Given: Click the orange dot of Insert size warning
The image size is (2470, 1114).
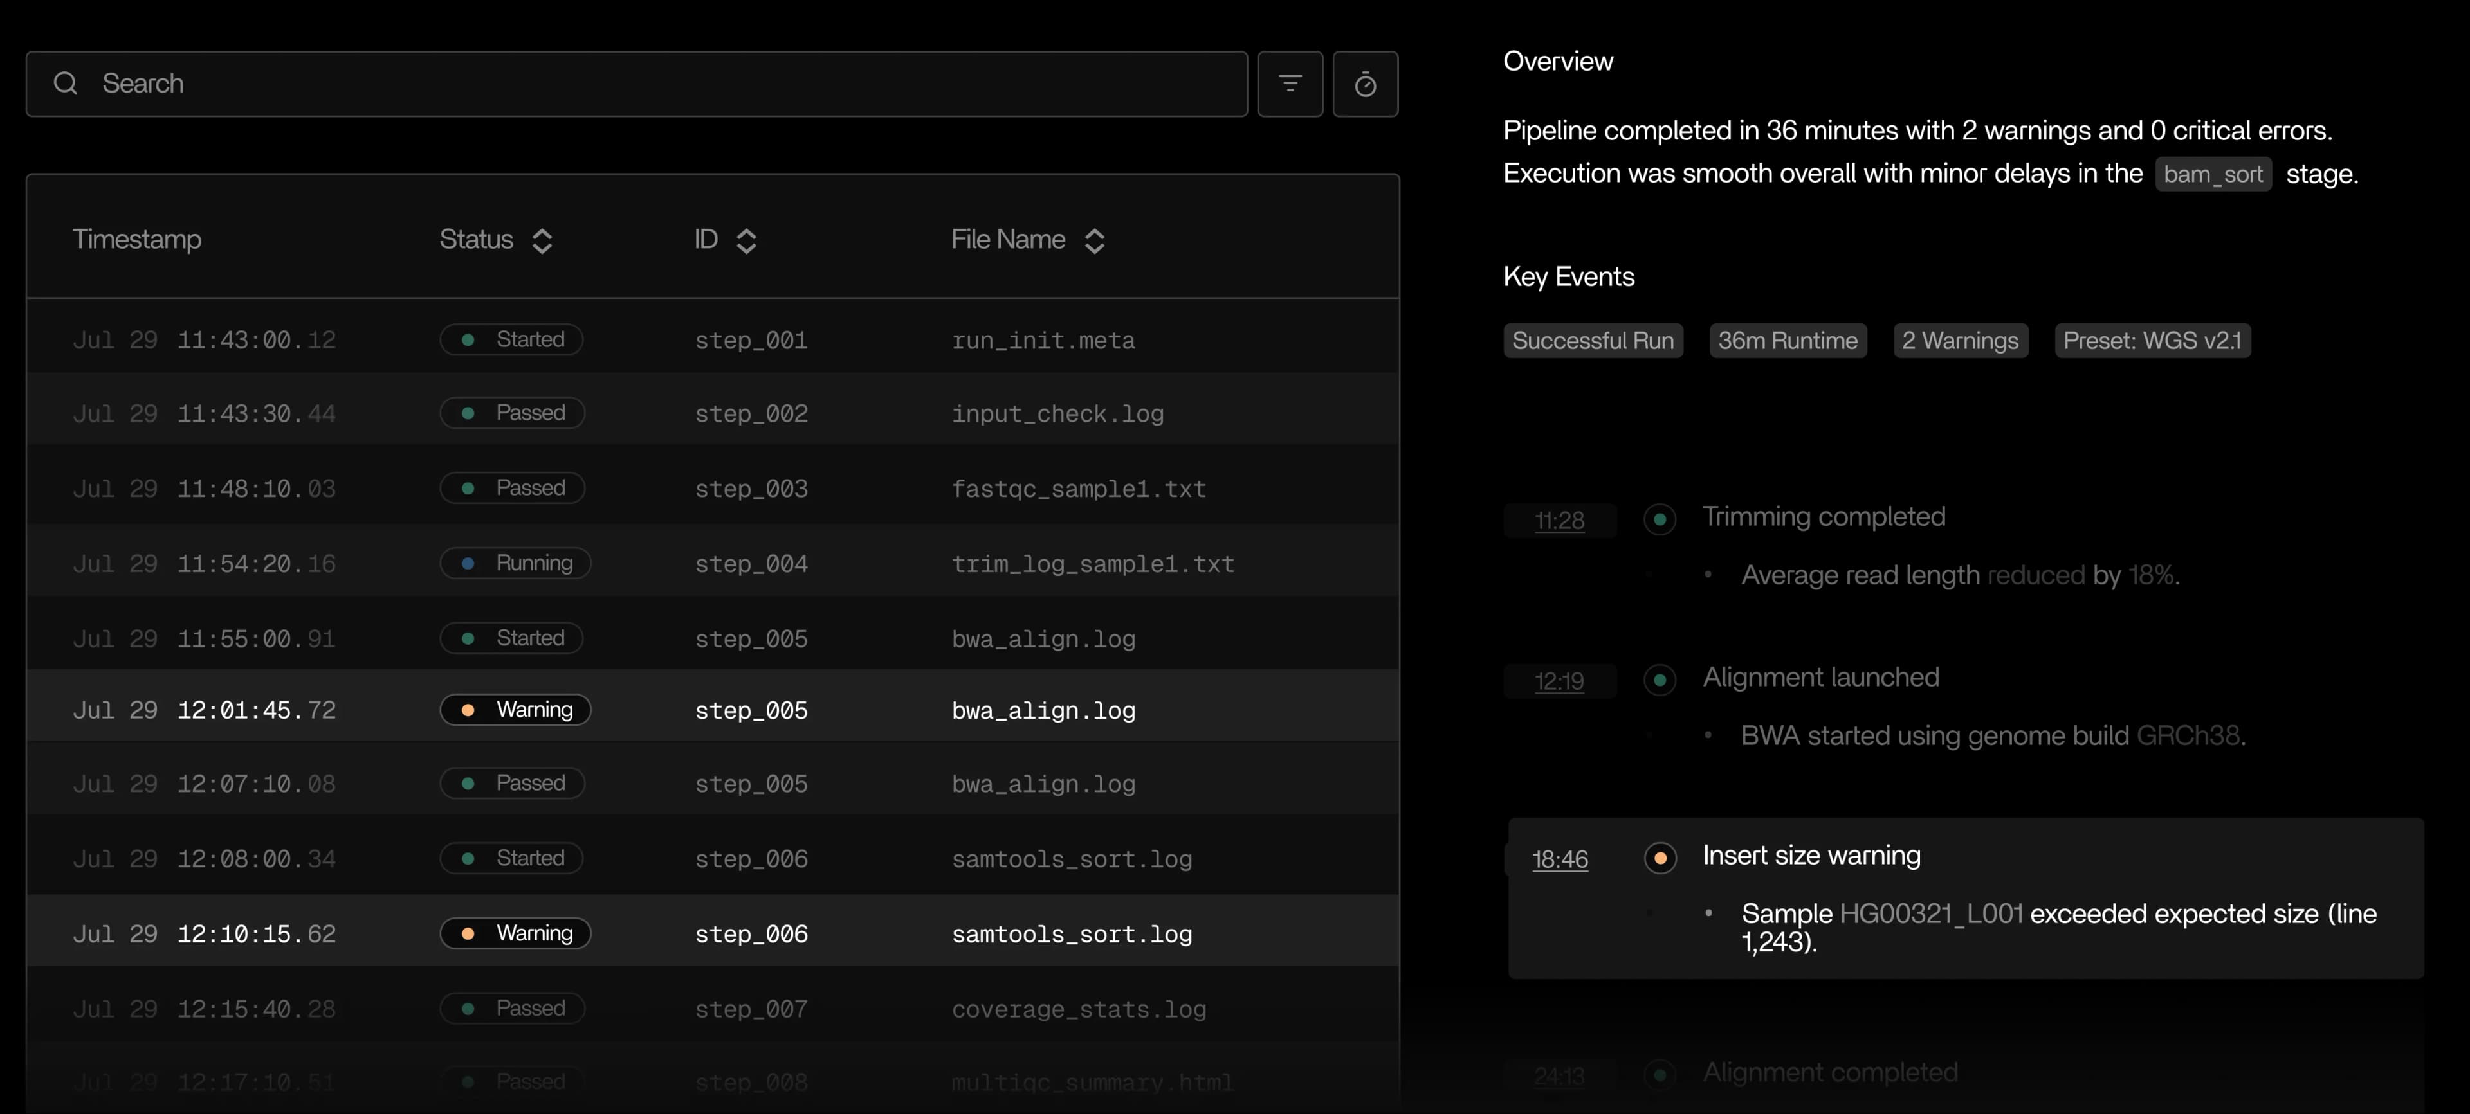Looking at the screenshot, I should click(x=1660, y=858).
